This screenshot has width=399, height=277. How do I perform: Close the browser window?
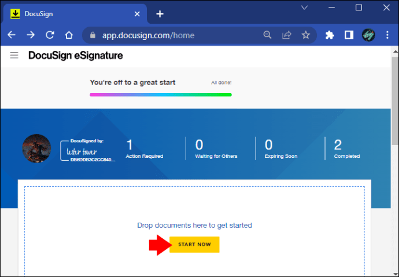click(x=386, y=8)
